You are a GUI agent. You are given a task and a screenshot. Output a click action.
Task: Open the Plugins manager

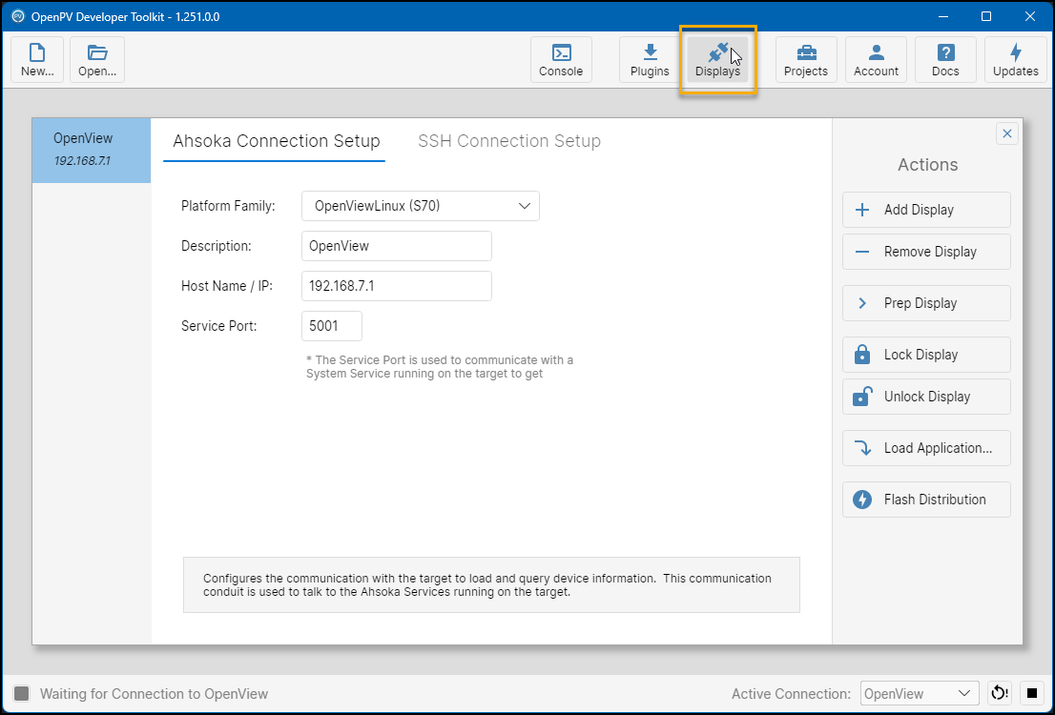(650, 60)
